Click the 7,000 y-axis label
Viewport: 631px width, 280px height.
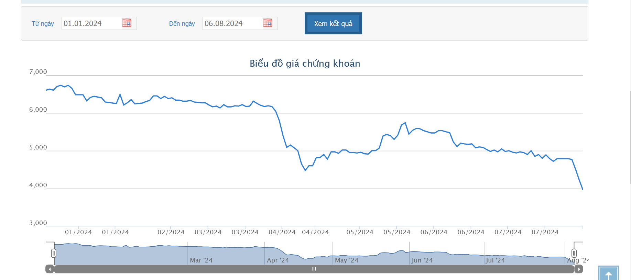38,72
